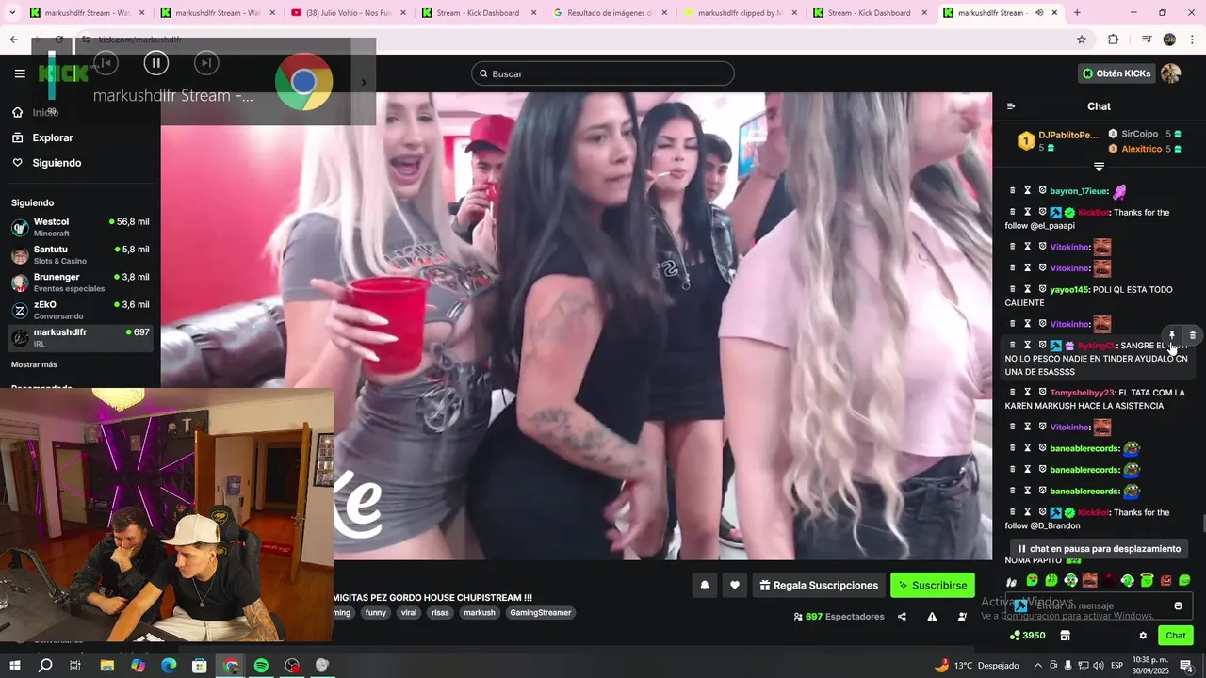Collapse the chat panel icon
1206x678 pixels.
(1011, 106)
